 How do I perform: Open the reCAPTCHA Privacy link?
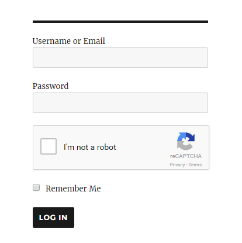(177, 165)
